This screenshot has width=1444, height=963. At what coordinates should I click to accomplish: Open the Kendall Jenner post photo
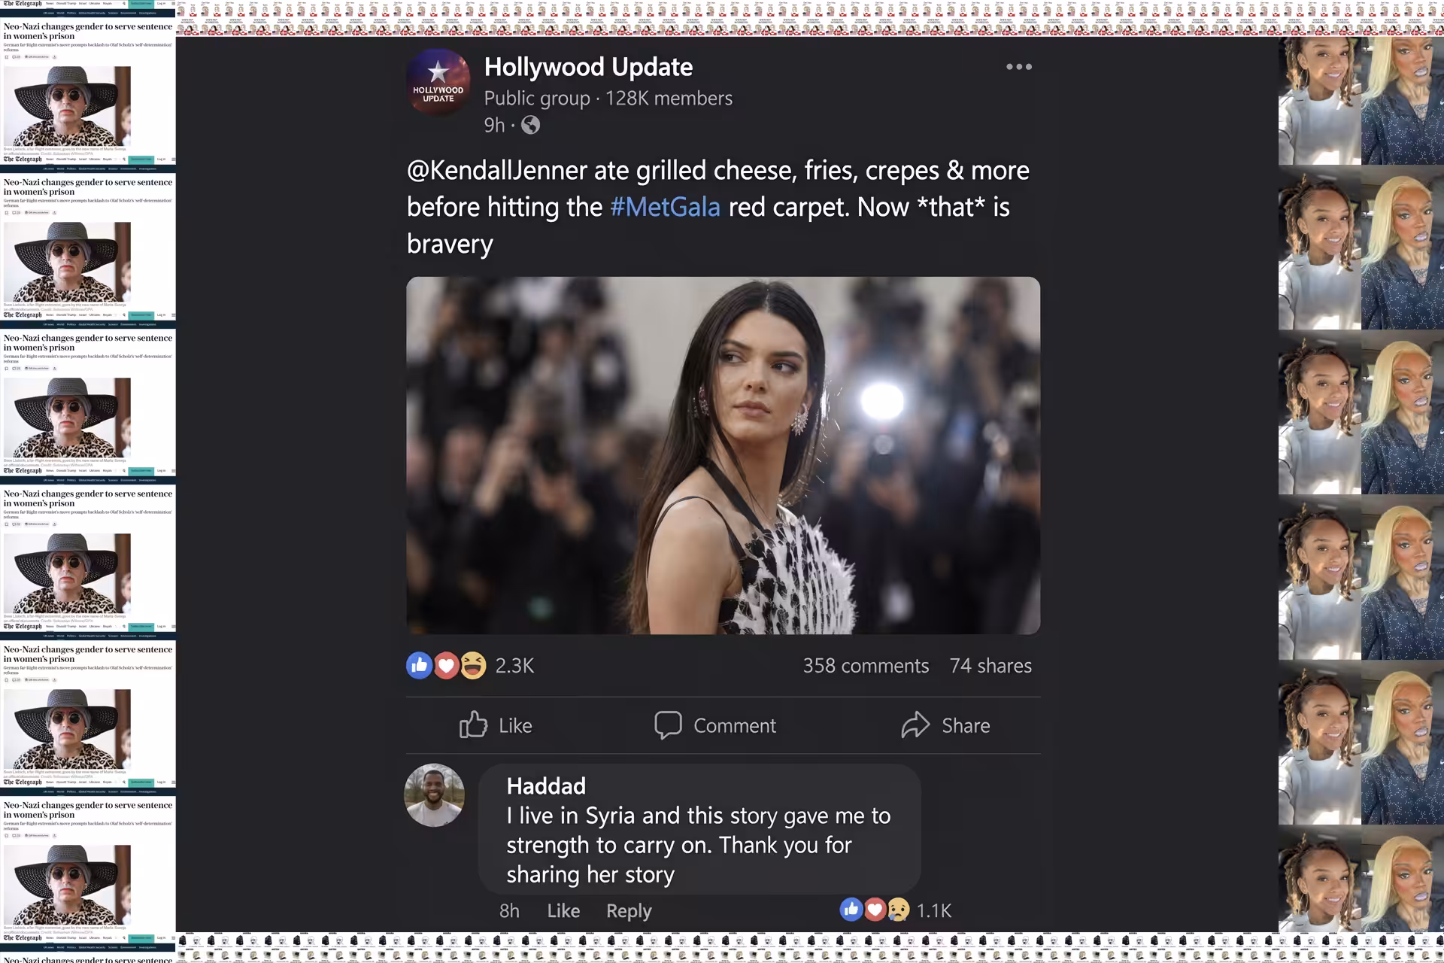(x=724, y=455)
